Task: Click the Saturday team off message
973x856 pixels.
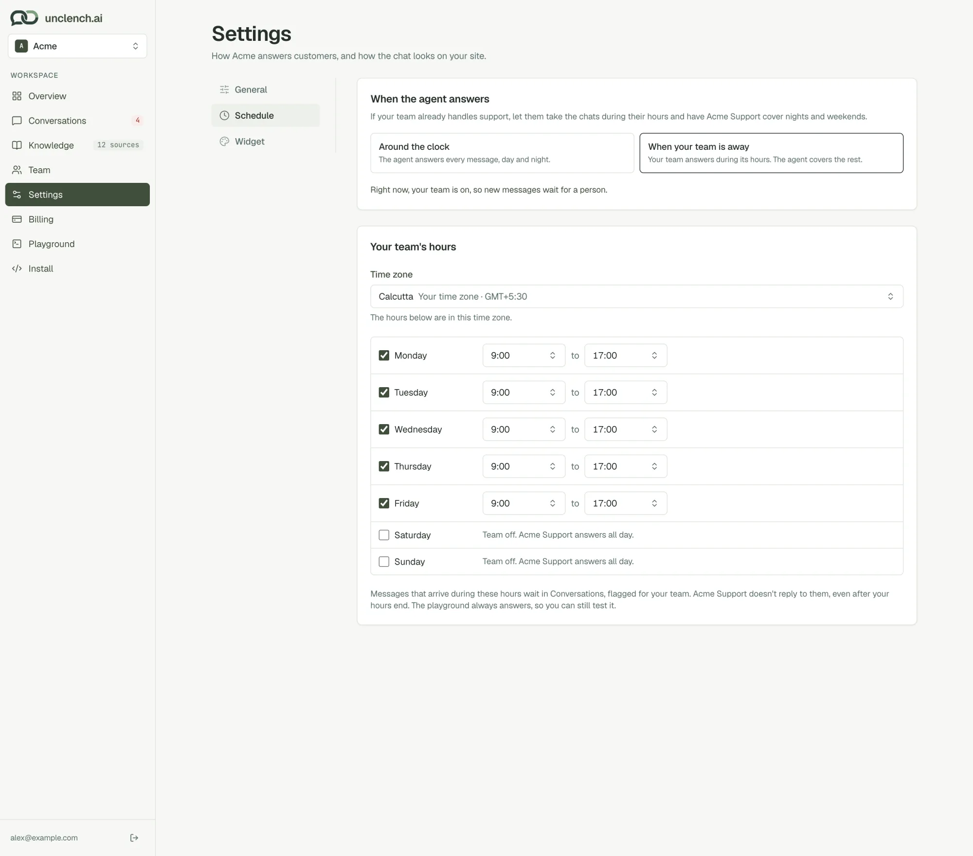Action: click(558, 535)
